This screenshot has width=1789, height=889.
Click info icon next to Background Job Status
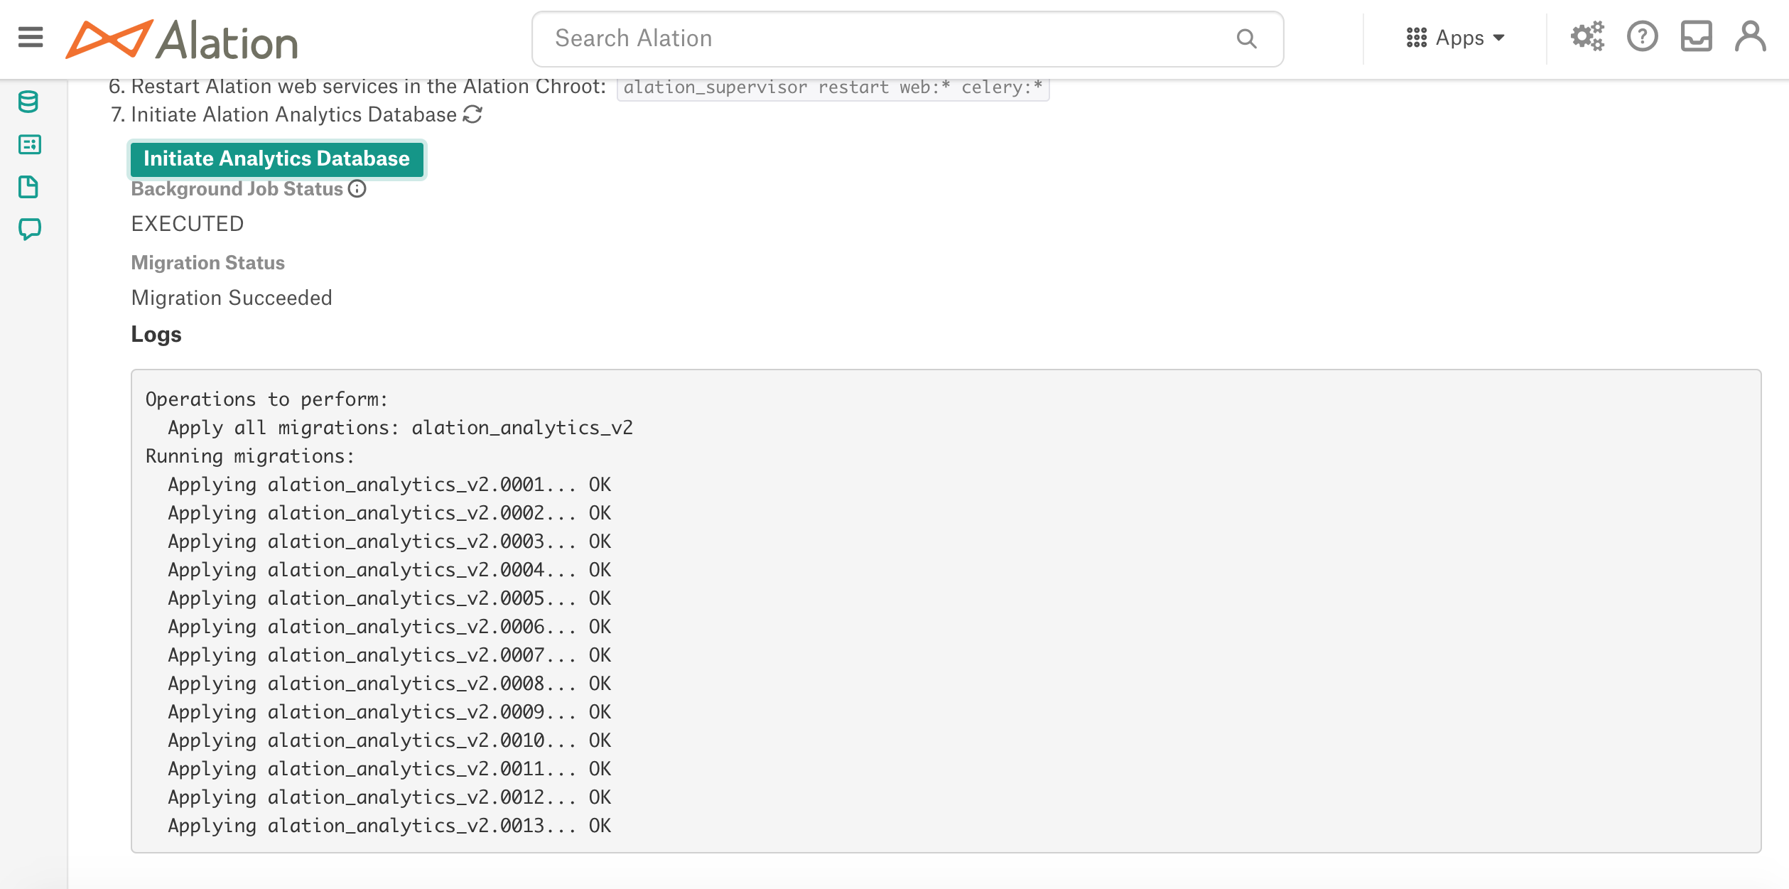(357, 189)
